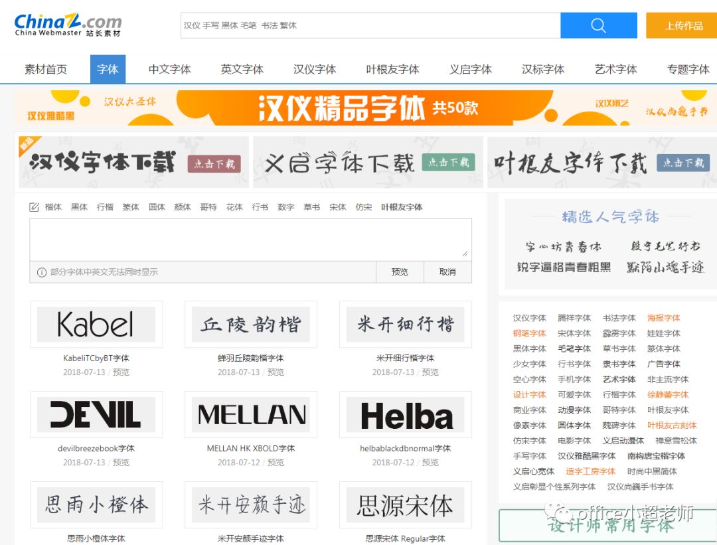
Task: Click the info icon in preview note
Action: coord(42,272)
